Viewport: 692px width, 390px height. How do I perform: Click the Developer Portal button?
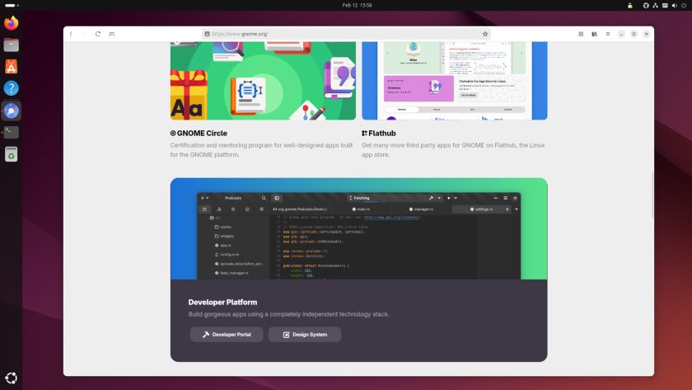(227, 334)
